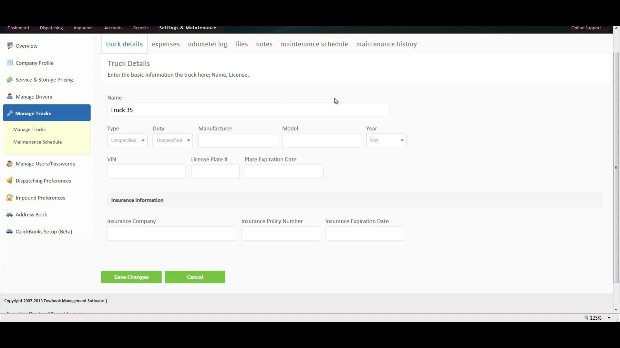Click the Name field containing Truck 35
Image resolution: width=620 pixels, height=348 pixels.
(248, 110)
